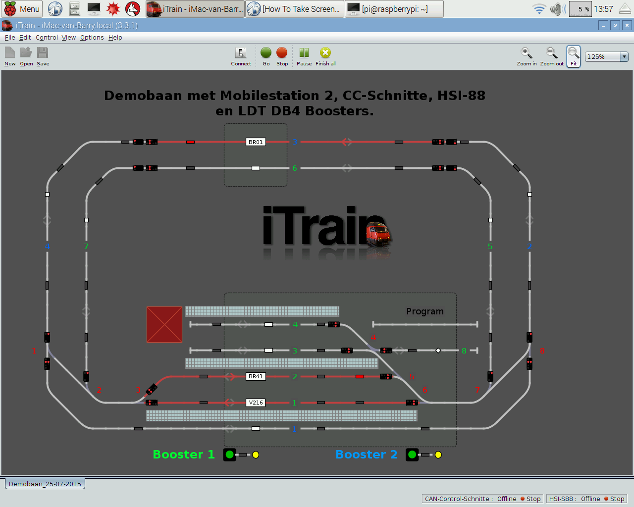Open the terminal launcher icon
Screen dimensions: 634x507
click(x=94, y=9)
